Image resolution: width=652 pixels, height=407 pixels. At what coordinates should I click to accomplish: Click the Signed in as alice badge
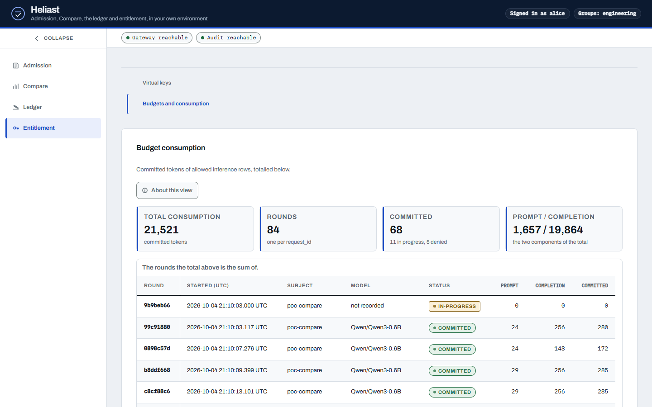(x=537, y=14)
